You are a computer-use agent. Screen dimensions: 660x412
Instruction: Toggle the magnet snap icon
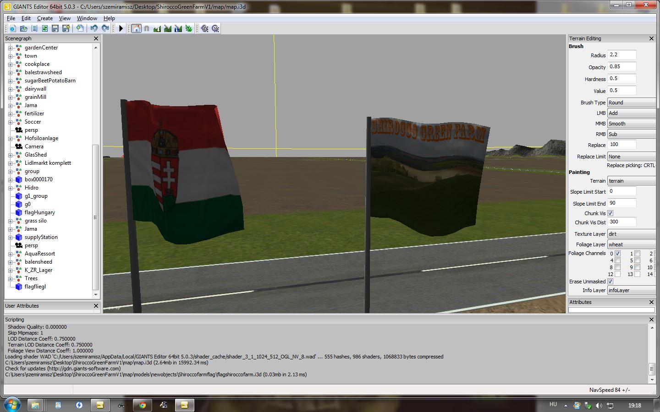(x=147, y=28)
